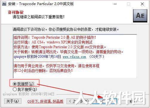Minimize the installer window
The height and width of the screenshot is (108, 150).
point(115,4)
